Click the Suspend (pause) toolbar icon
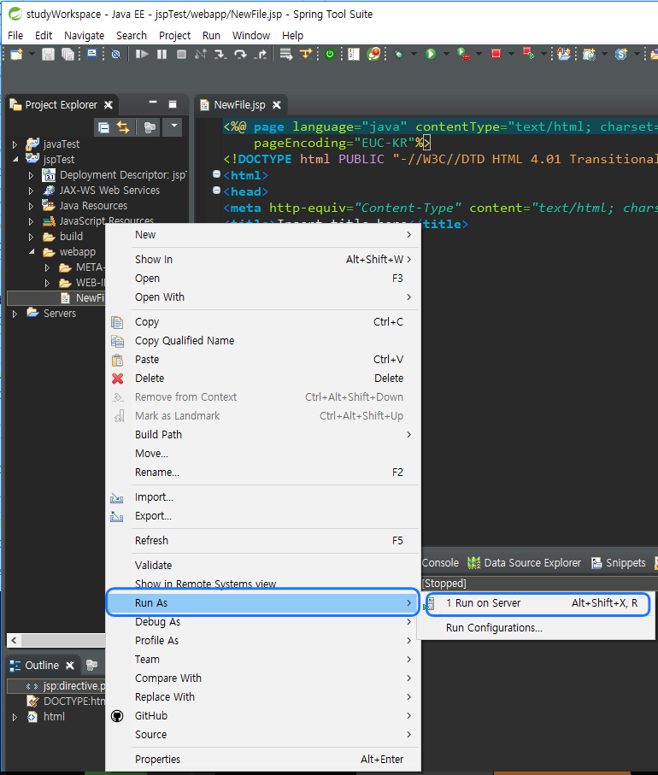This screenshot has width=658, height=775. (x=162, y=54)
